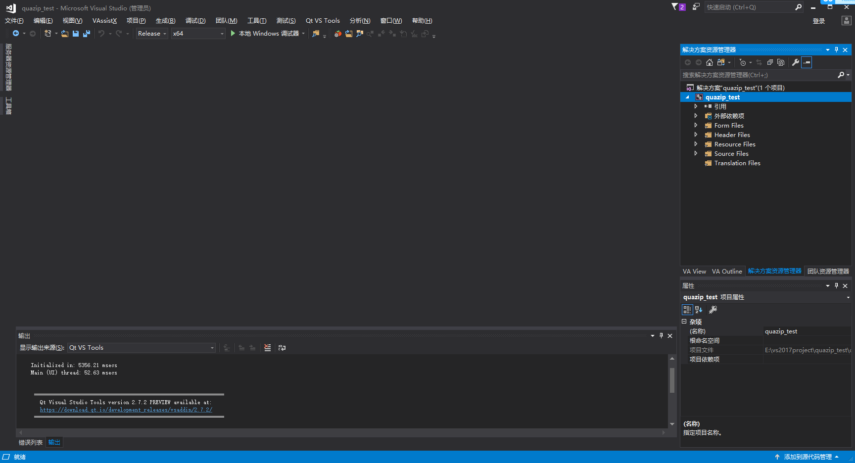
Task: Toggle Alphabetical sort in Properties panel
Action: (699, 310)
